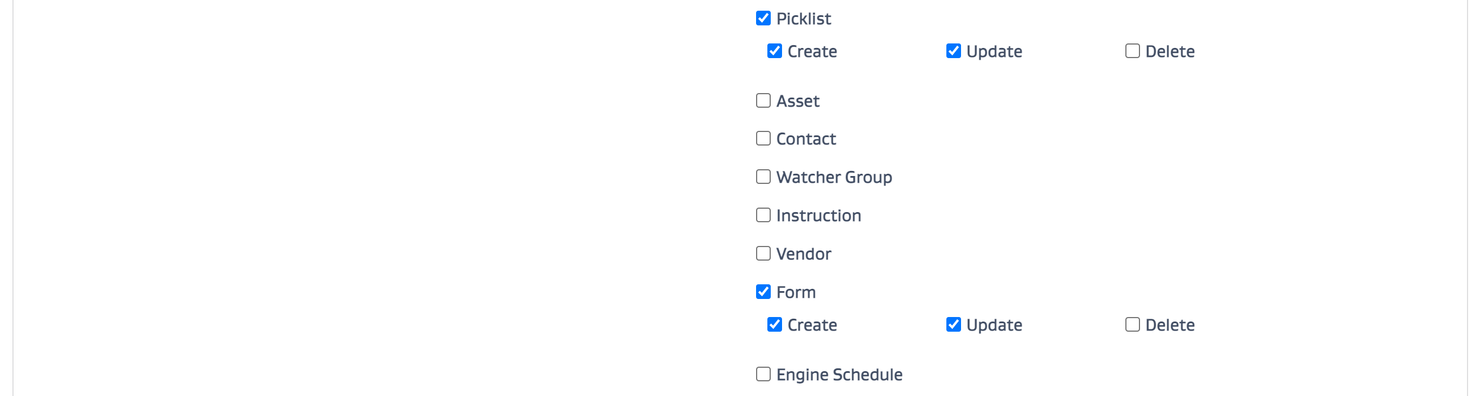Tick the Watcher Group checkbox

point(763,177)
